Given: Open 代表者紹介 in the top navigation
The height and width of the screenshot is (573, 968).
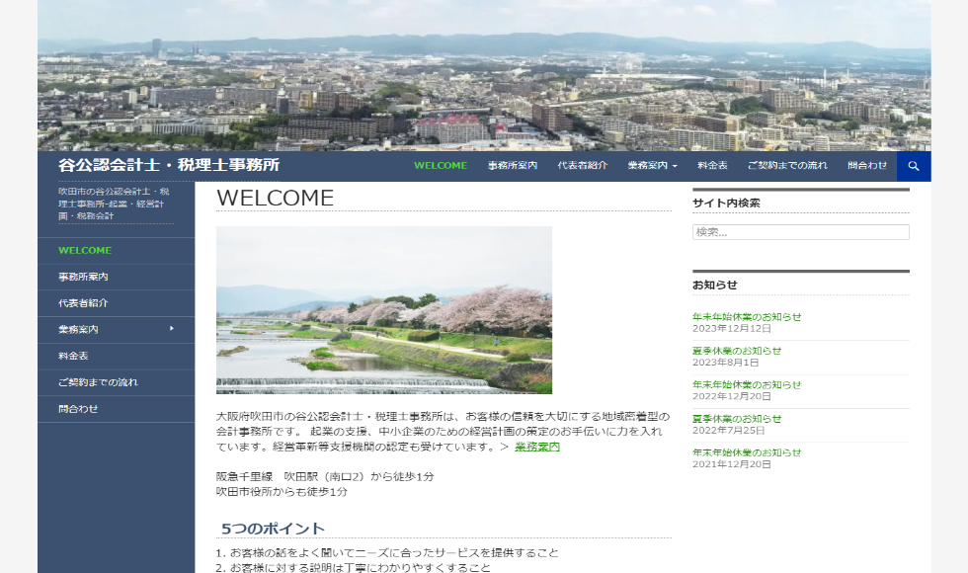Looking at the screenshot, I should [x=582, y=166].
